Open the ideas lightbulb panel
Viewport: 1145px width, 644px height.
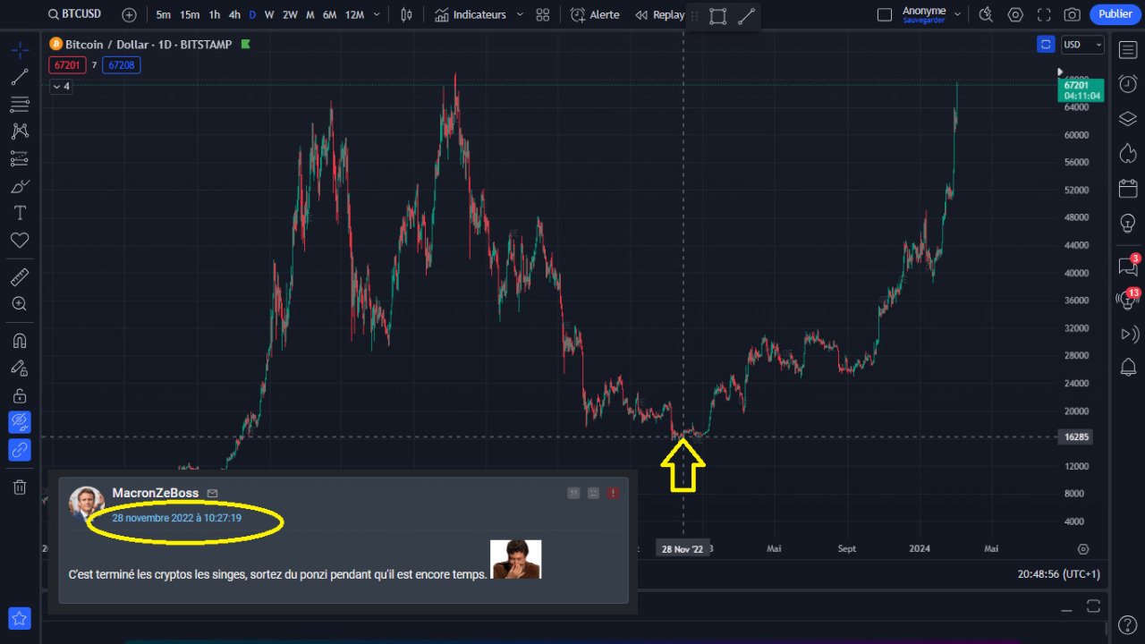coord(1128,224)
